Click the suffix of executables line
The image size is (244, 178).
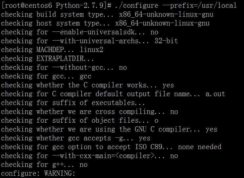[73, 103]
